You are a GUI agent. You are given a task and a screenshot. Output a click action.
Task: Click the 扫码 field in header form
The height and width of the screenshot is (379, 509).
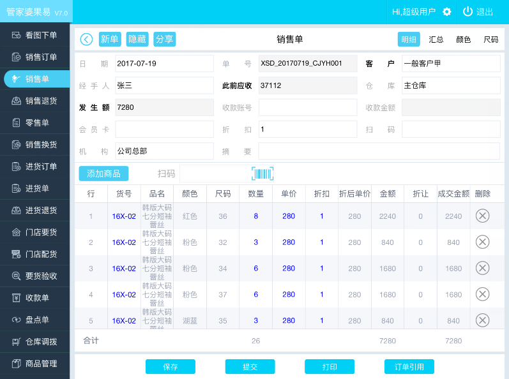pyautogui.click(x=451, y=130)
